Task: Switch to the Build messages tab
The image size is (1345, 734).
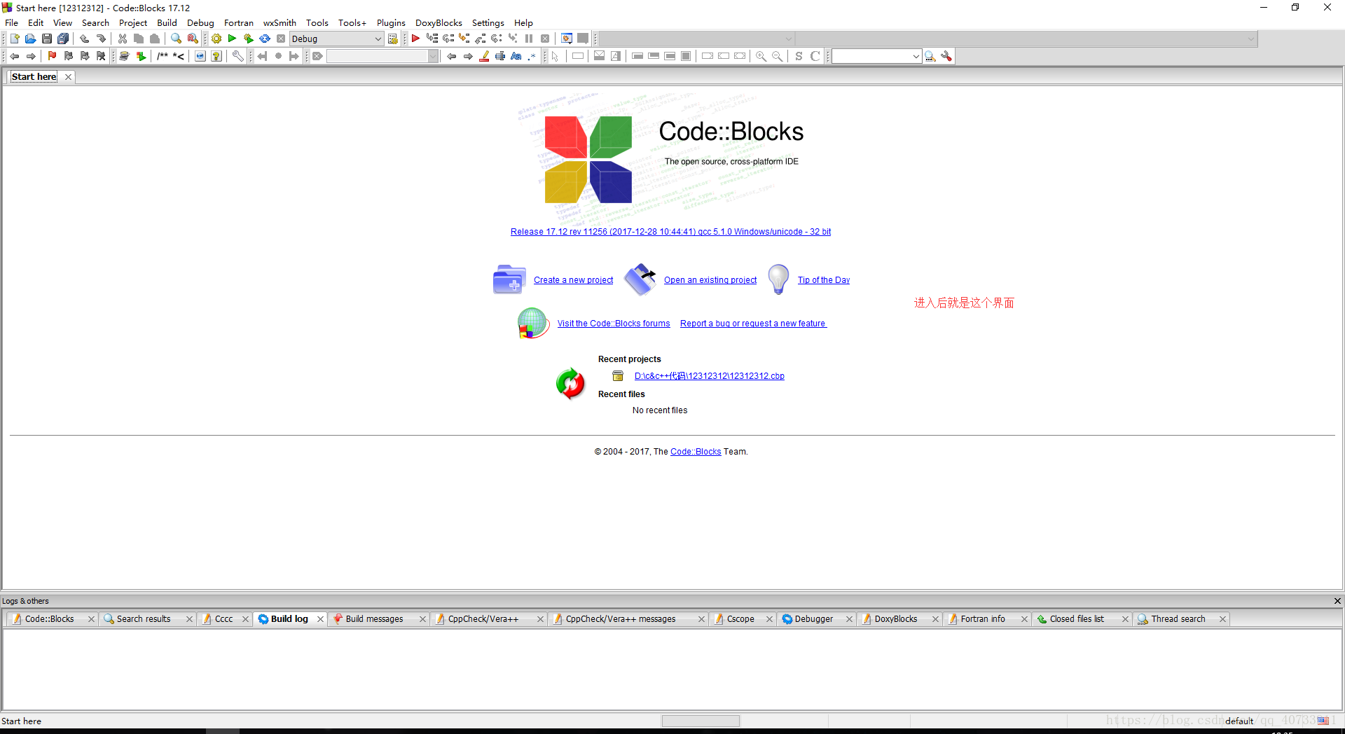Action: point(374,619)
